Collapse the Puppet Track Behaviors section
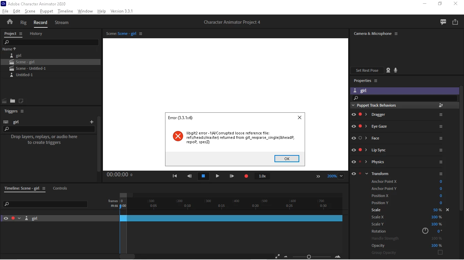This screenshot has height=260, width=464. tap(353, 105)
